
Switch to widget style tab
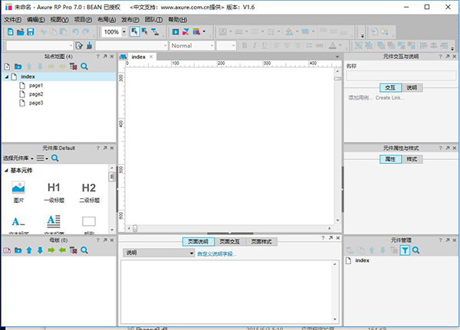(x=412, y=159)
